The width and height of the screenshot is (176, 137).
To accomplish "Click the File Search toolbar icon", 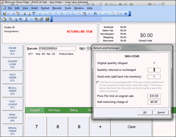I will click(18, 14).
